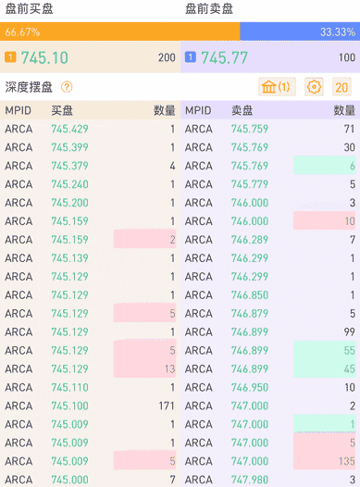360x487 pixels.
Task: Select ask row 746.899 with quantity 99
Action: 270,332
